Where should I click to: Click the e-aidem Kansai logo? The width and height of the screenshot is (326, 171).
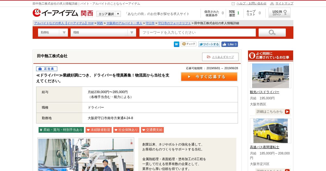(63, 13)
